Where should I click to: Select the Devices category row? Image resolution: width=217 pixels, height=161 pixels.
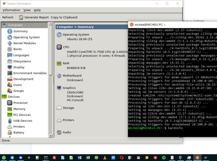point(24,96)
